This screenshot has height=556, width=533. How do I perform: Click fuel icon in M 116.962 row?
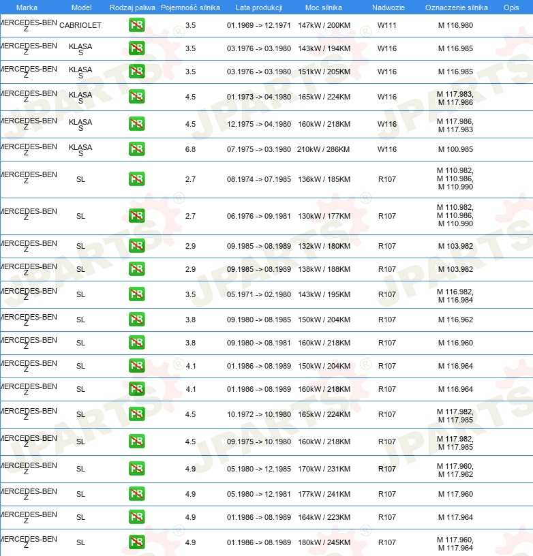coord(136,319)
